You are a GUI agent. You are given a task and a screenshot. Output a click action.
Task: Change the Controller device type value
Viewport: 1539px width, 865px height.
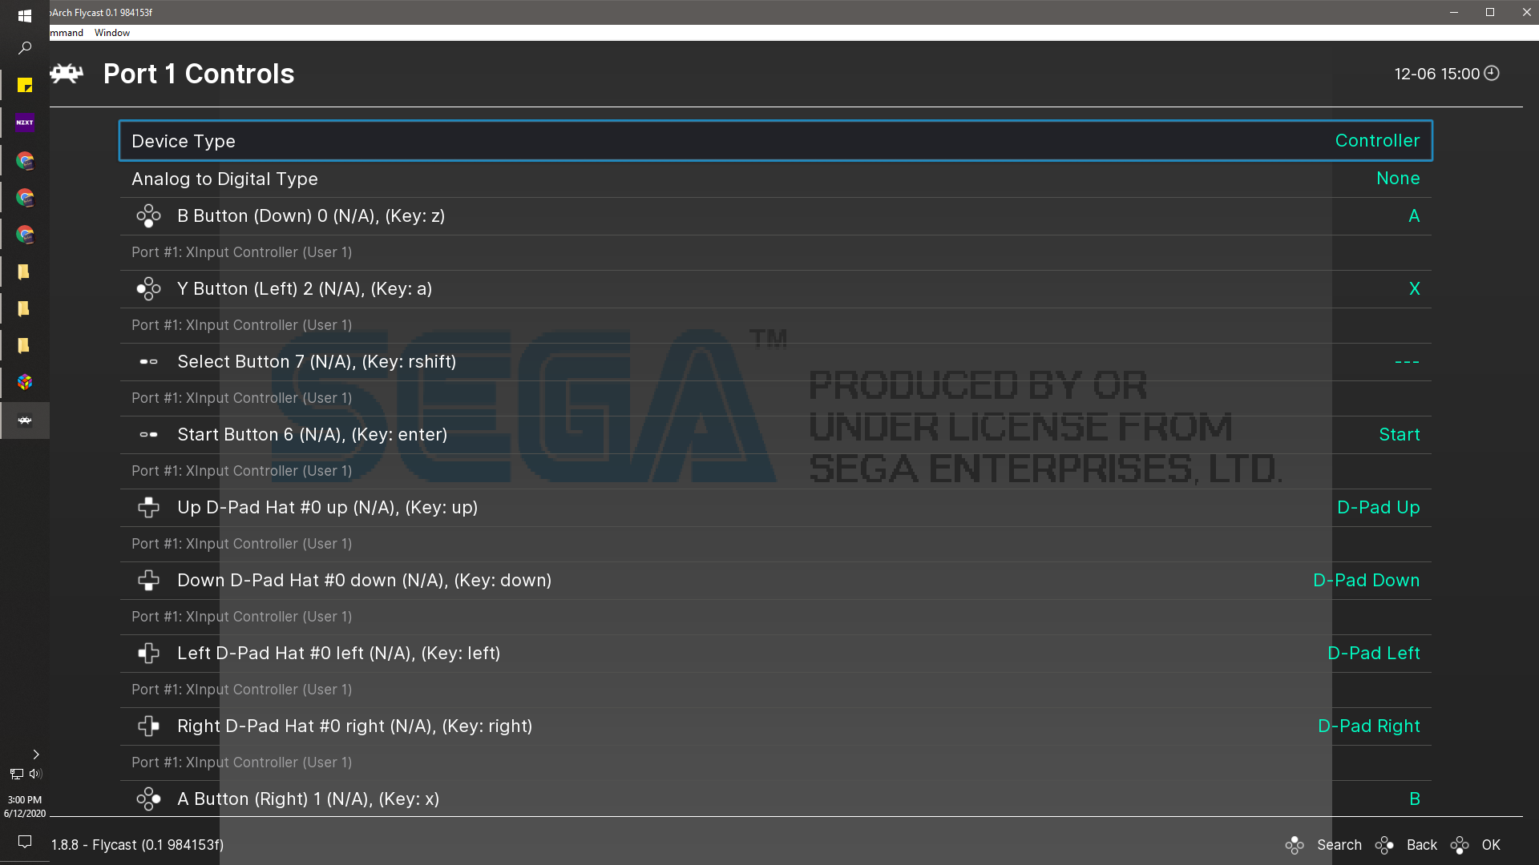1377,141
